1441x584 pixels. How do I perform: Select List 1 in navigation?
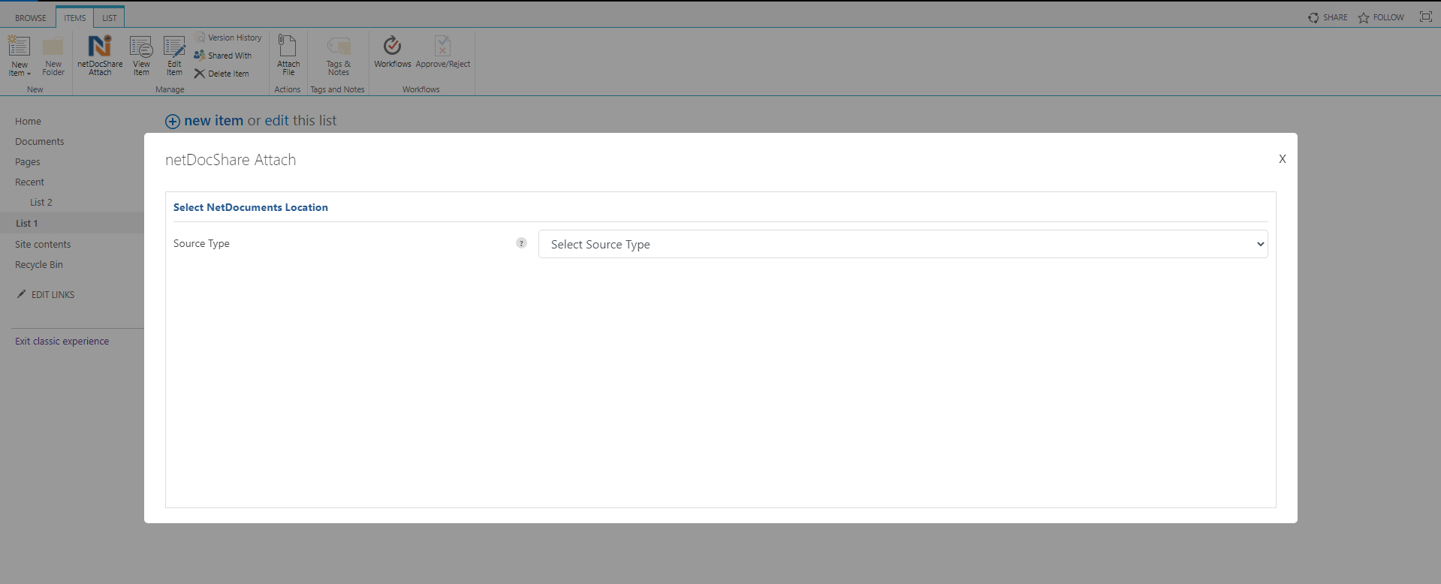pyautogui.click(x=27, y=223)
